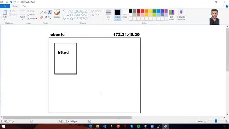This screenshot has height=129, width=229.
Task: Click the Brushes icon
Action: (x=57, y=13)
